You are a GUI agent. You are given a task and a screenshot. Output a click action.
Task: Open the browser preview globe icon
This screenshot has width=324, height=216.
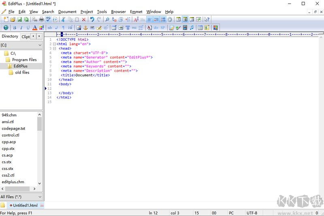coord(6,28)
